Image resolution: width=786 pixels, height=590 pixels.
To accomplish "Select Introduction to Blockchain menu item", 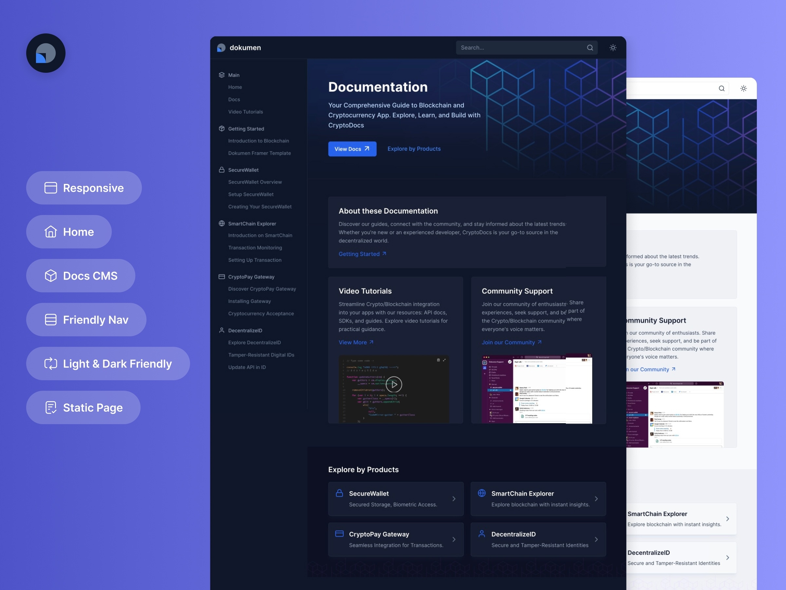I will pyautogui.click(x=258, y=141).
